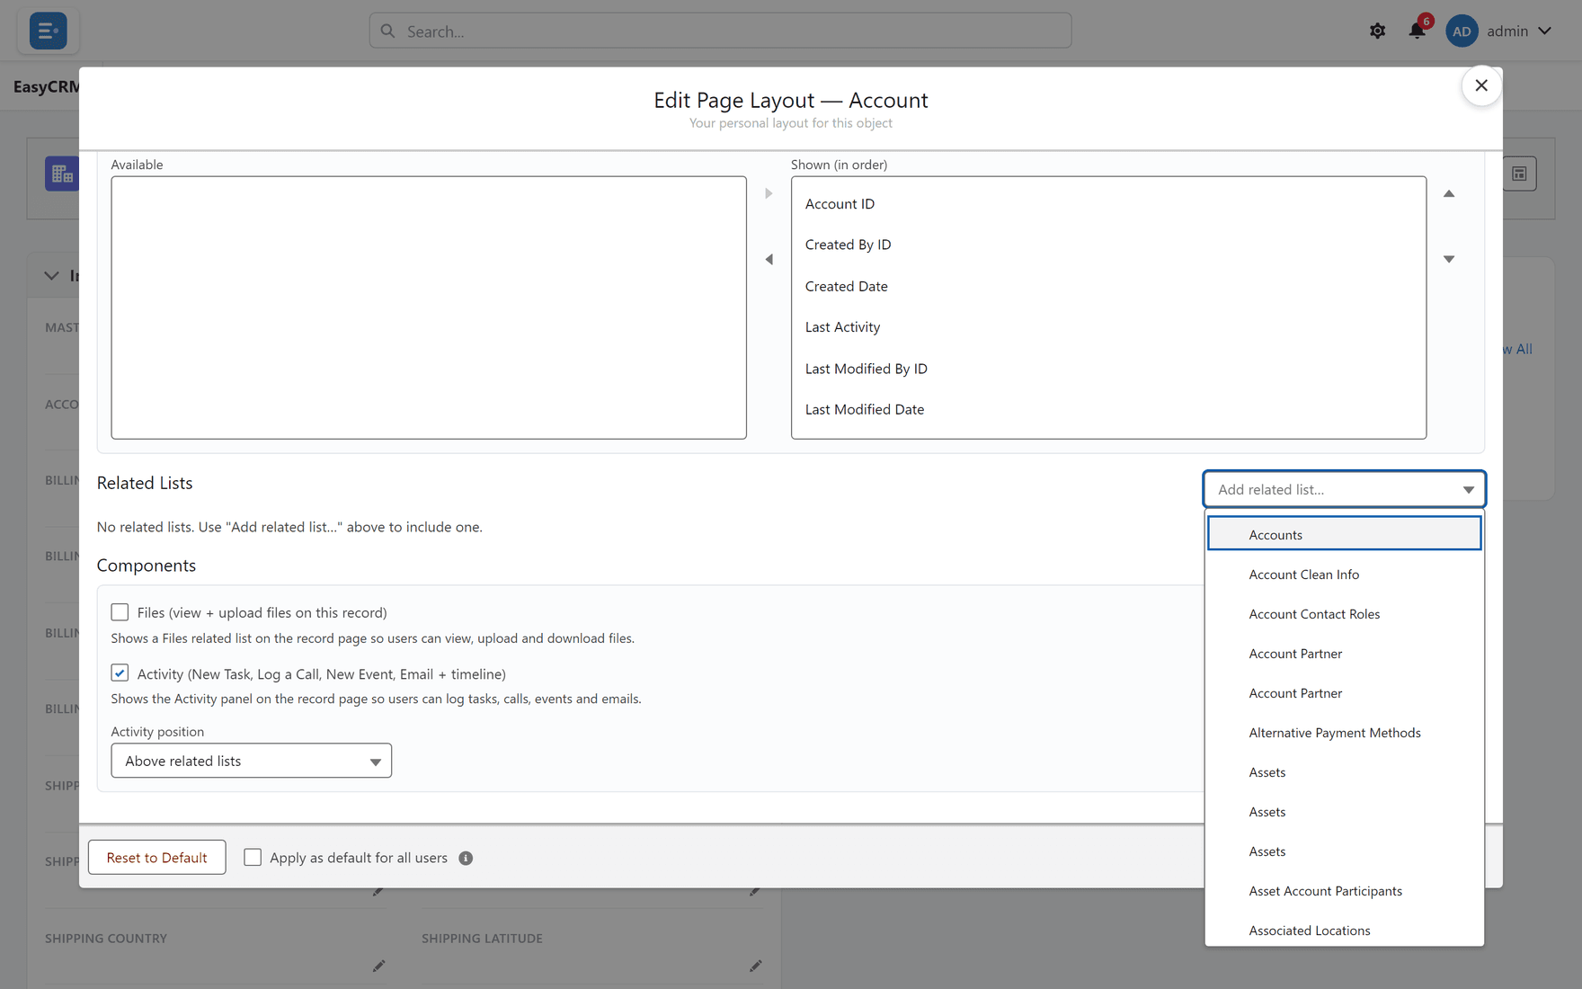Choose Account Contact Roles option
The height and width of the screenshot is (989, 1582).
[x=1344, y=613]
